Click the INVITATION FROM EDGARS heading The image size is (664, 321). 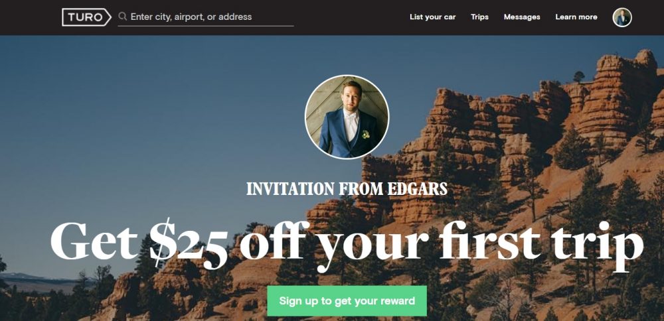(x=347, y=188)
